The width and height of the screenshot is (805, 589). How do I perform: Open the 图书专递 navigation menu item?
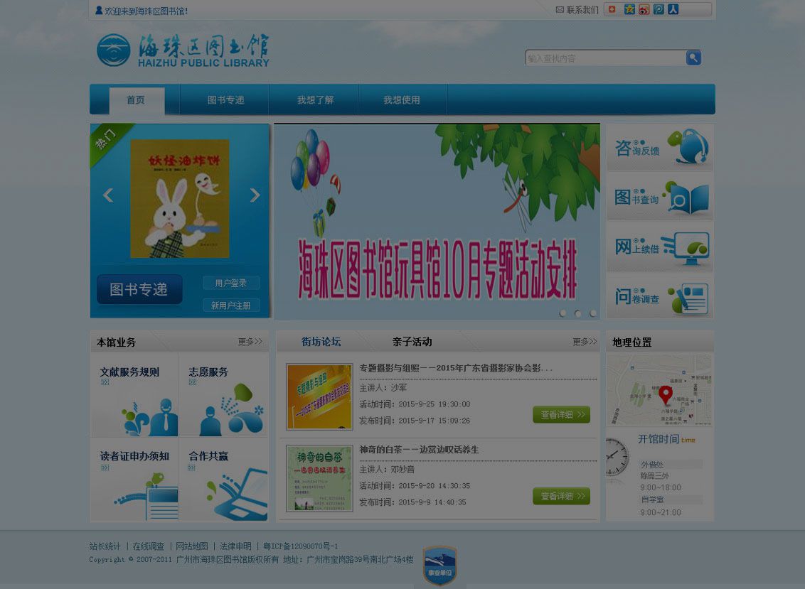coord(225,100)
